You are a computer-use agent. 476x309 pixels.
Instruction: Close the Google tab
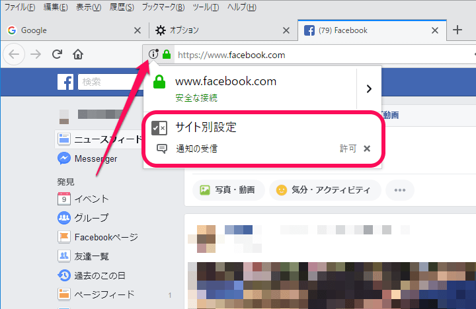(138, 30)
